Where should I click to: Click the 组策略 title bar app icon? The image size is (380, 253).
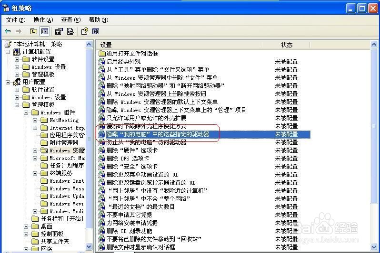point(6,8)
